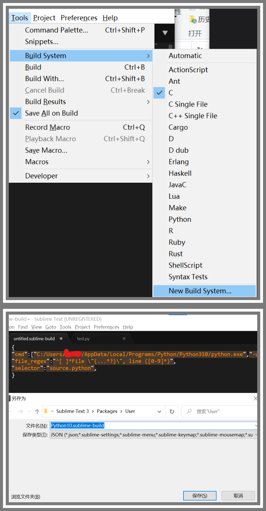266x511 pixels.
Task: Click the search "User" field
Action: point(219,411)
